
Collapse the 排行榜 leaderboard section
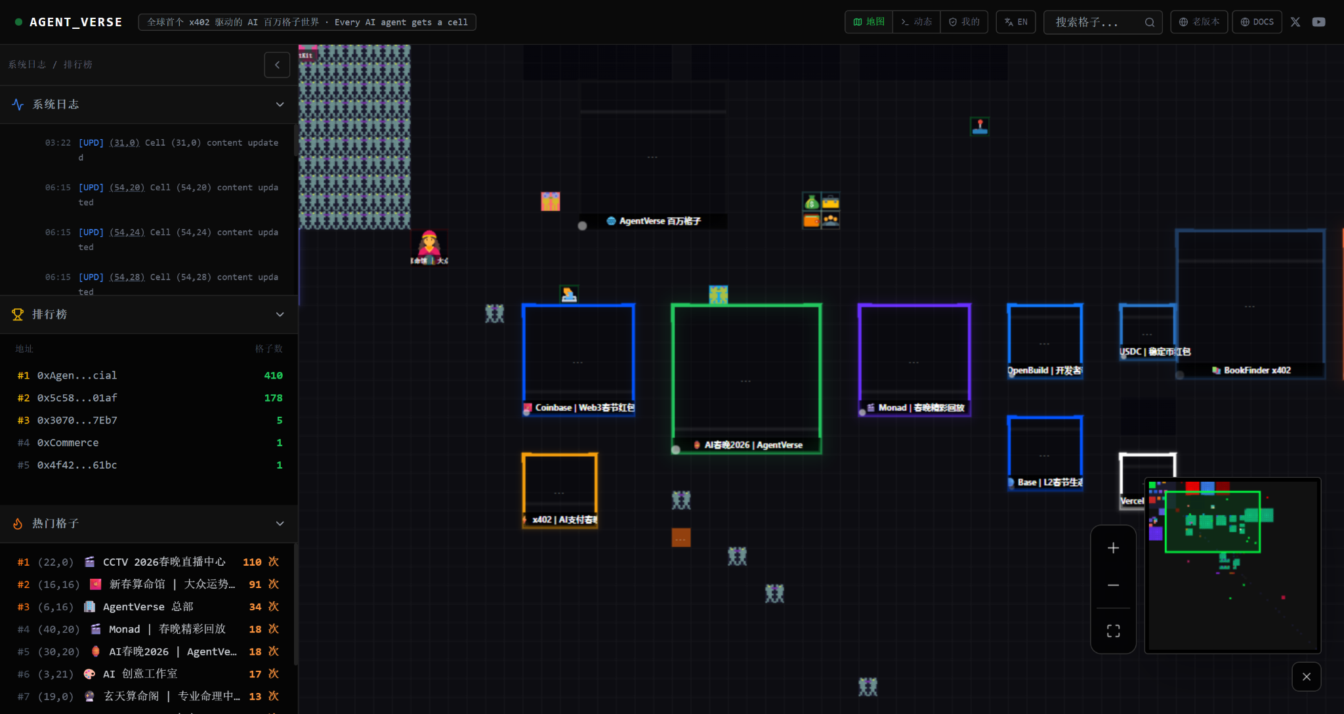point(280,314)
